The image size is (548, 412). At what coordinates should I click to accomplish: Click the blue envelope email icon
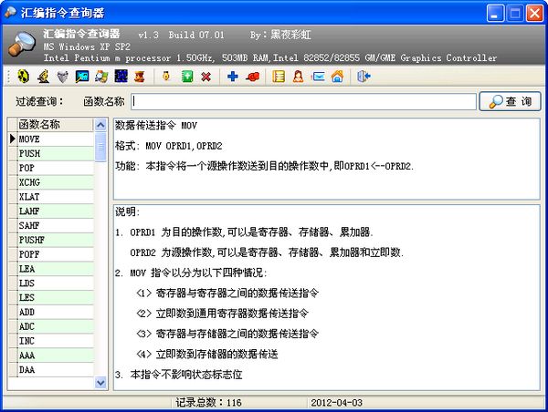pyautogui.click(x=318, y=76)
